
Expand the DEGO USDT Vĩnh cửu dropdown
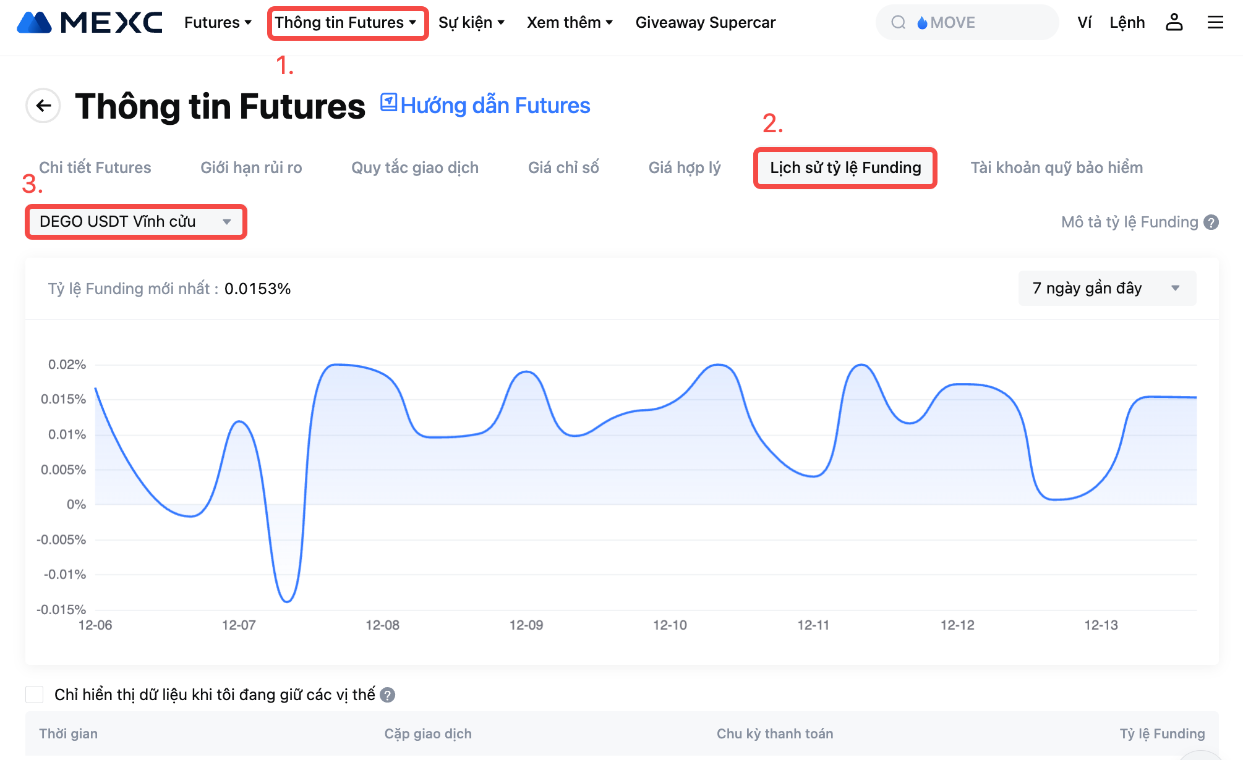[135, 222]
